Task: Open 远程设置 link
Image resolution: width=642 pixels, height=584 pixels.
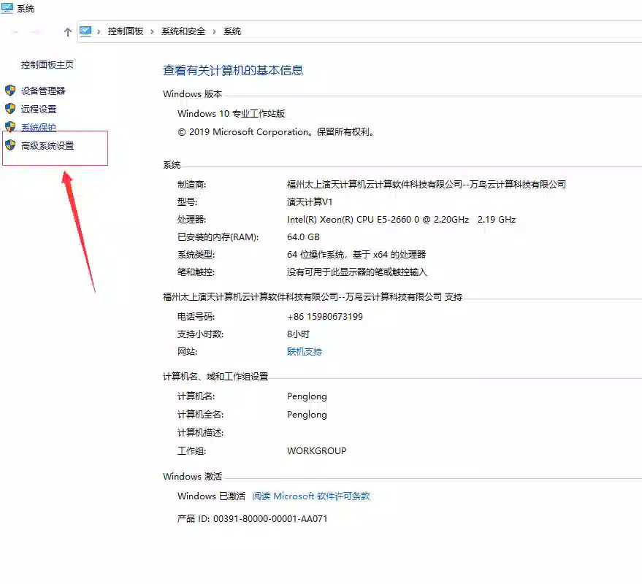Action: pos(39,109)
